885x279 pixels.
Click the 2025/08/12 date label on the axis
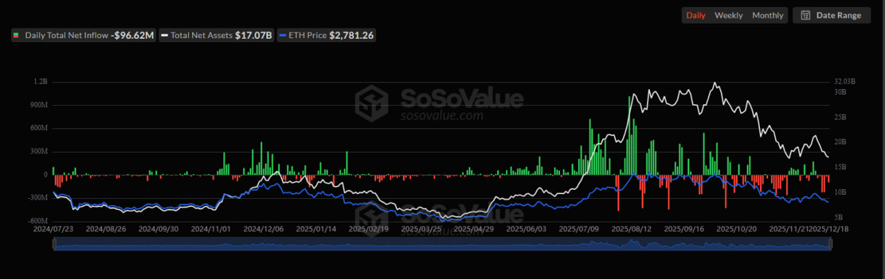631,229
